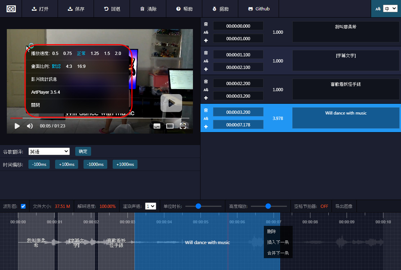Image resolution: width=401 pixels, height=270 pixels.
Task: Add a subtitle after 喜歡看妖怪手錶 row
Action: click(206, 98)
